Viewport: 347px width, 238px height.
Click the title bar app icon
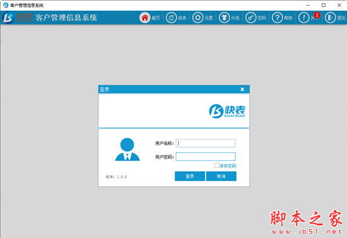(x=6, y=5)
